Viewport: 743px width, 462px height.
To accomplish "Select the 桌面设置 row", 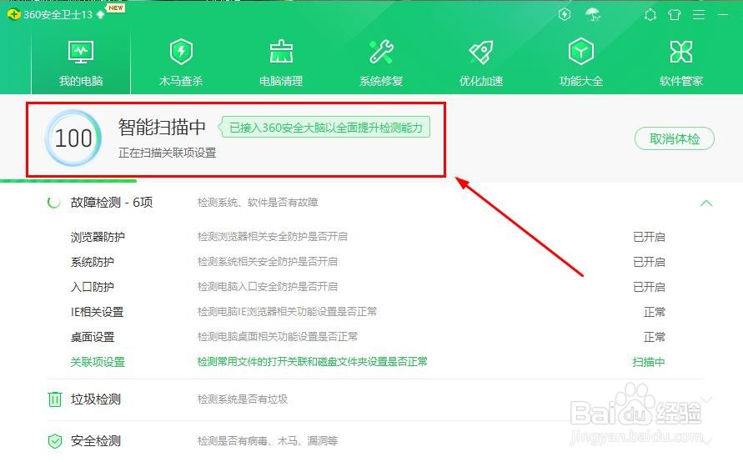I will pyautogui.click(x=368, y=337).
